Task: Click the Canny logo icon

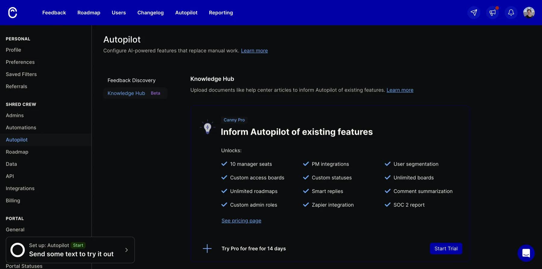Action: (13, 13)
